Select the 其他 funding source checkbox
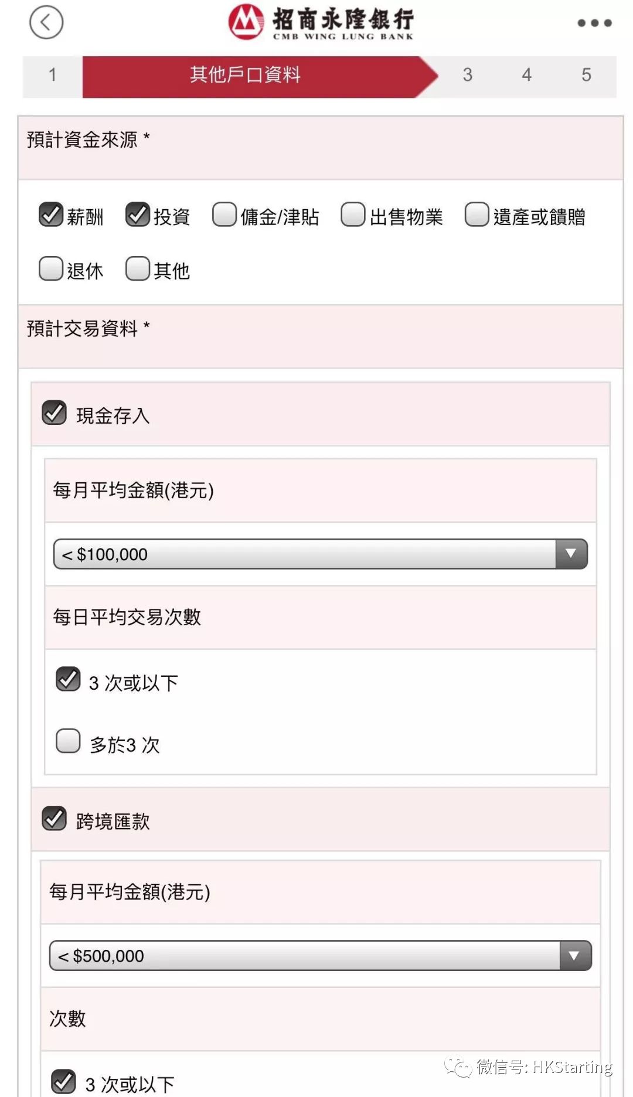633x1097 pixels. pyautogui.click(x=139, y=270)
